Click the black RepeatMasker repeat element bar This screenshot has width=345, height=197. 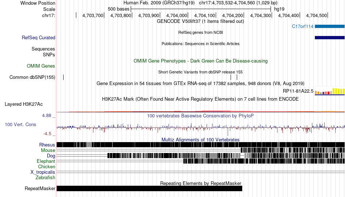(149, 188)
